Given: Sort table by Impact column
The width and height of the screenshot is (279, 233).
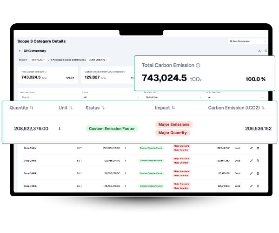Looking at the screenshot, I should click(x=173, y=108).
